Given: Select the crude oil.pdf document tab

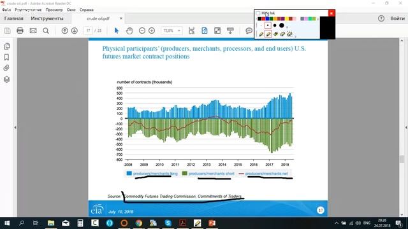Looking at the screenshot, I should (98, 18).
